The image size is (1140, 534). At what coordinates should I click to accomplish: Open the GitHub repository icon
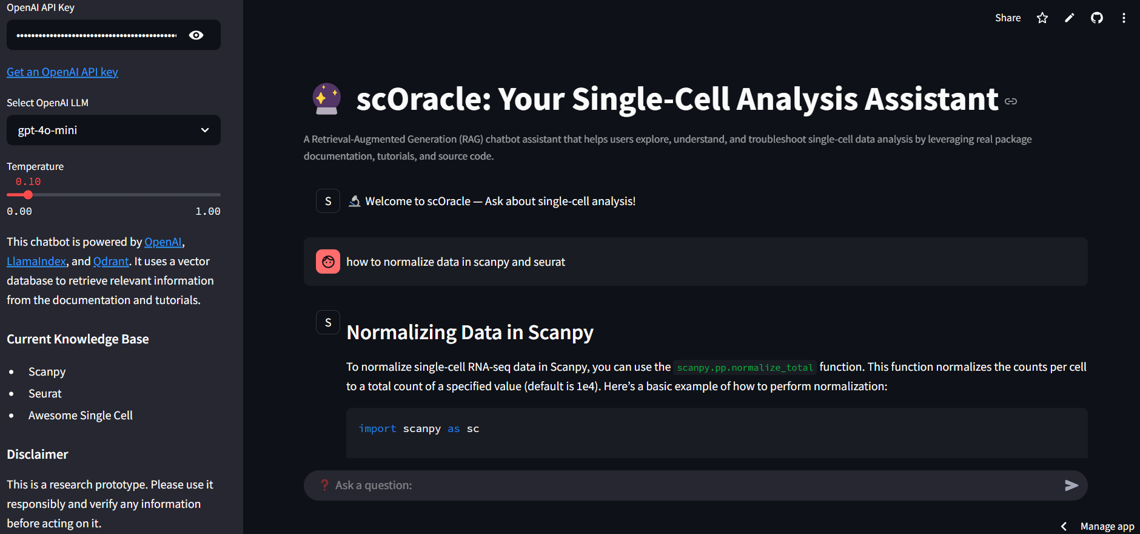point(1096,18)
